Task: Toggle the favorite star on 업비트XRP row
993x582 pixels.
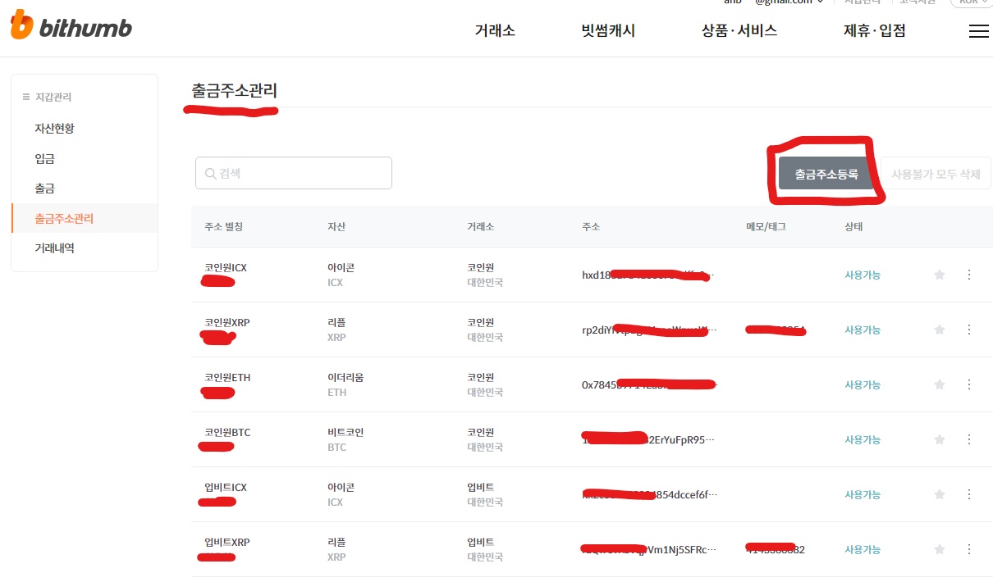Action: coord(939,549)
